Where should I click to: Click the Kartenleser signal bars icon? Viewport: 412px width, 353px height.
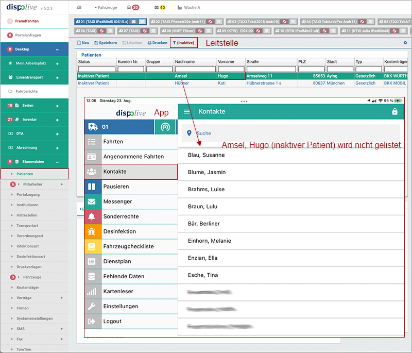92,291
